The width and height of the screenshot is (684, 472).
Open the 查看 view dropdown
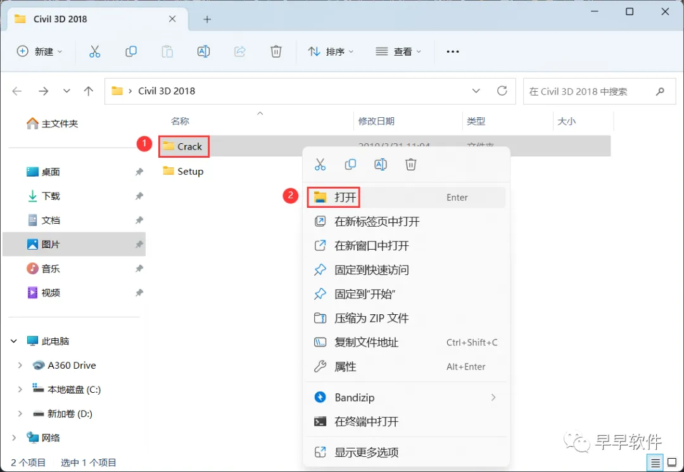coord(398,51)
